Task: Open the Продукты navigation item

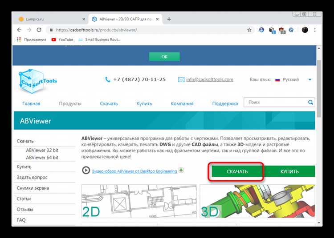Action: [70, 103]
